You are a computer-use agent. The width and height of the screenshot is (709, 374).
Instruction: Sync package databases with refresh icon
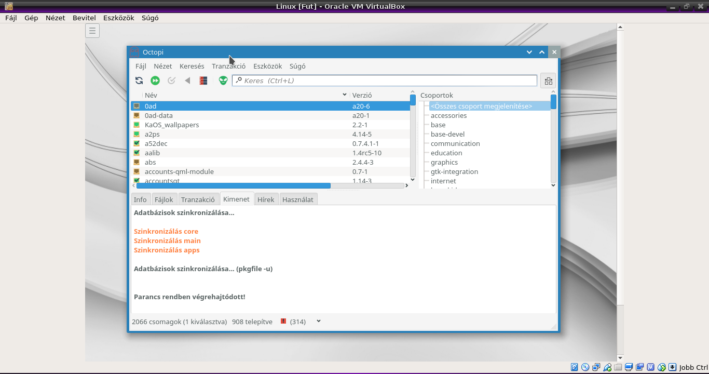(139, 81)
